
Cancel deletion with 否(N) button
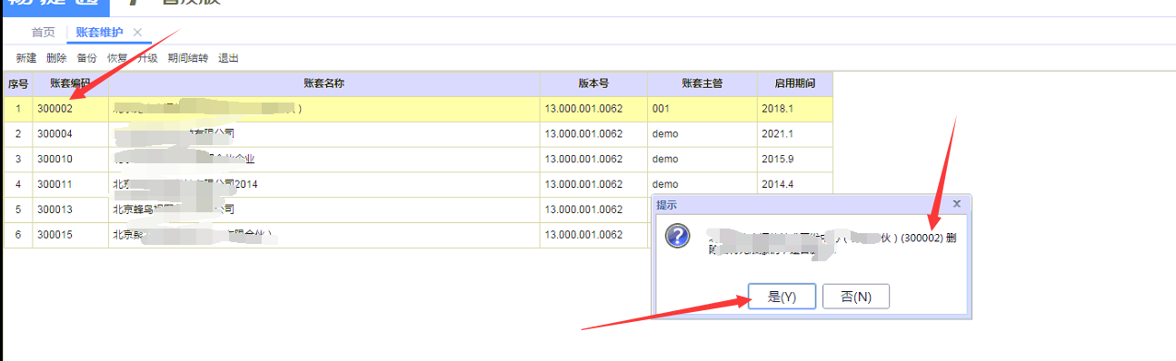855,297
